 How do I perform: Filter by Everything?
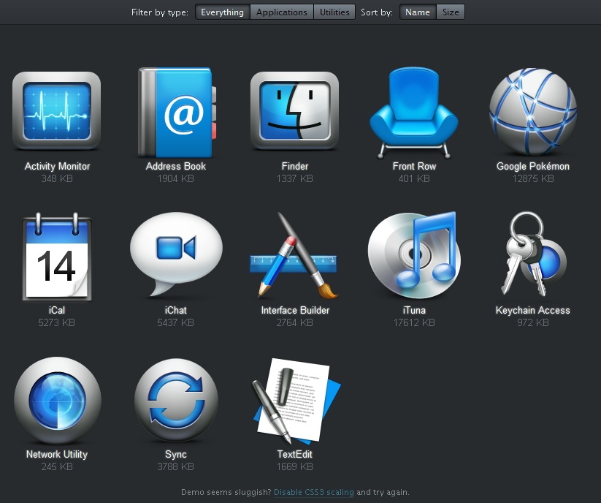coord(222,12)
